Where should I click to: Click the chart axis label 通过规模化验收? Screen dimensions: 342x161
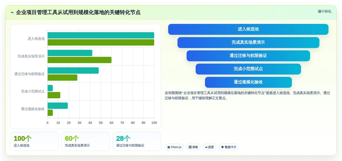pyautogui.click(x=33, y=109)
